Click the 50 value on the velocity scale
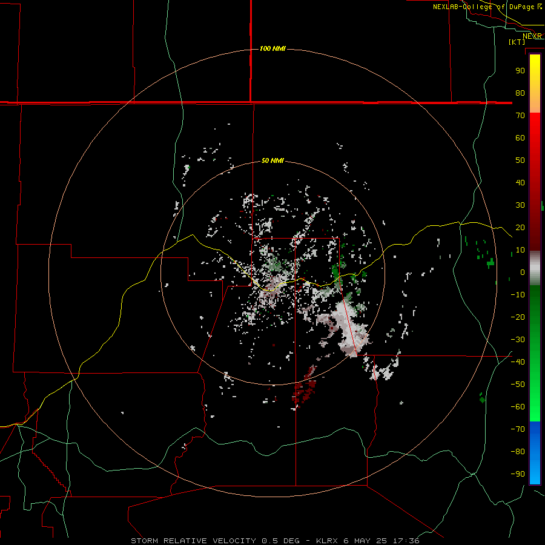 pyautogui.click(x=520, y=160)
